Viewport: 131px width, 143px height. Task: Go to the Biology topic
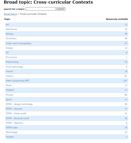point(10,34)
